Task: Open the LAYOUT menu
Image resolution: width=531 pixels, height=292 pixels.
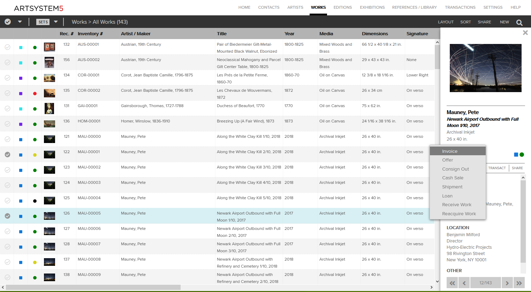Action: pos(446,22)
